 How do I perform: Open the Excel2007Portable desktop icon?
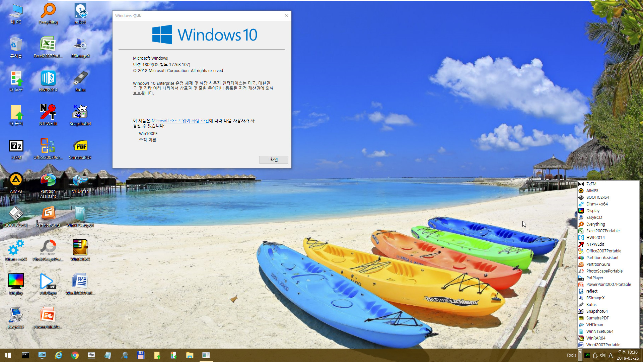click(48, 48)
